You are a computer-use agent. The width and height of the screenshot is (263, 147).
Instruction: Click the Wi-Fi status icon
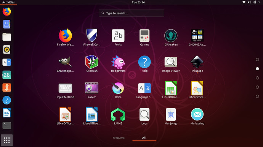pyautogui.click(x=244, y=2)
